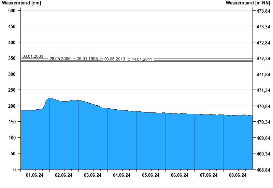Click the 05.06.24 date label
The width and height of the screenshot is (273, 188).
tap(150, 175)
